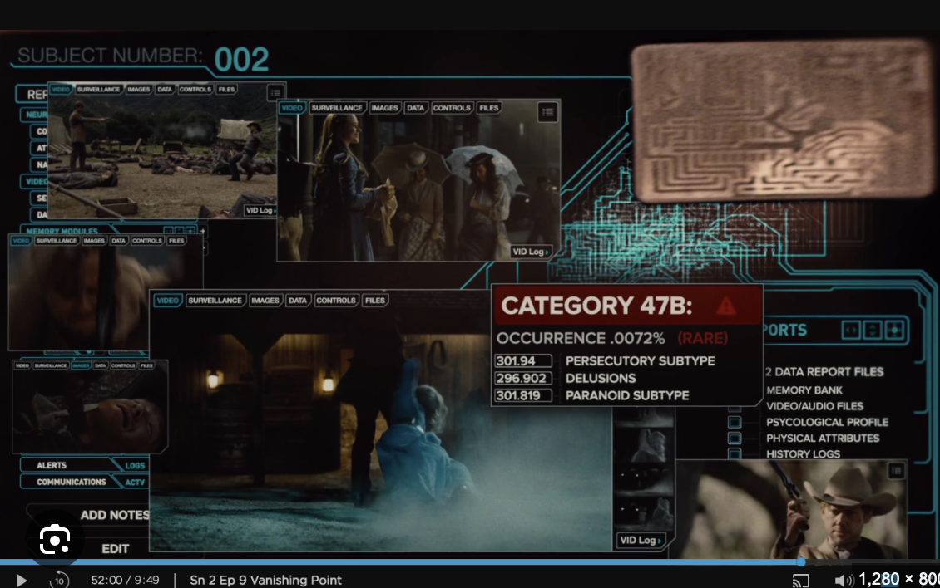Select DATA tab on blurred woman panel
This screenshot has height=588, width=940.
point(119,241)
